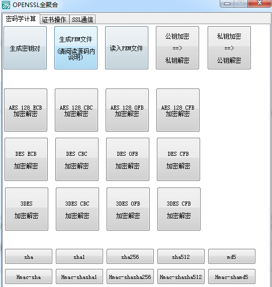This screenshot has height=287, width=272.
Task: Compute the md5 hash
Action: pyautogui.click(x=232, y=256)
